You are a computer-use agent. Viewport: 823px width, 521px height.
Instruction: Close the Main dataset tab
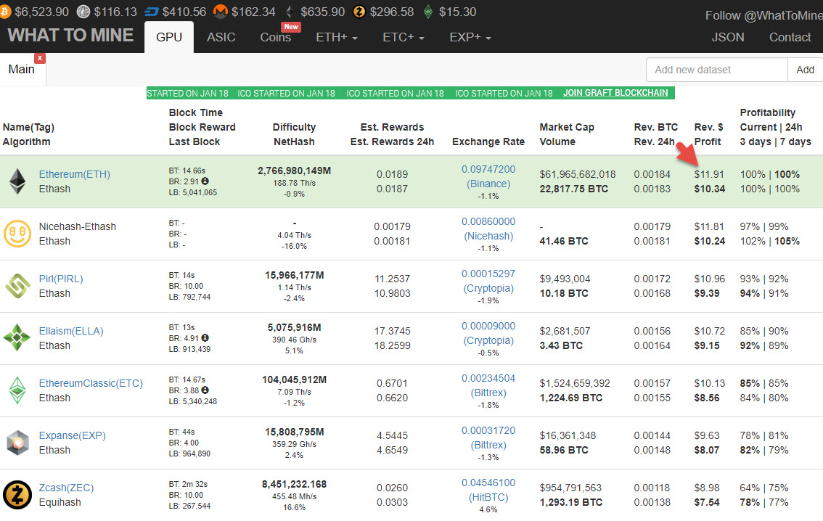(40, 58)
